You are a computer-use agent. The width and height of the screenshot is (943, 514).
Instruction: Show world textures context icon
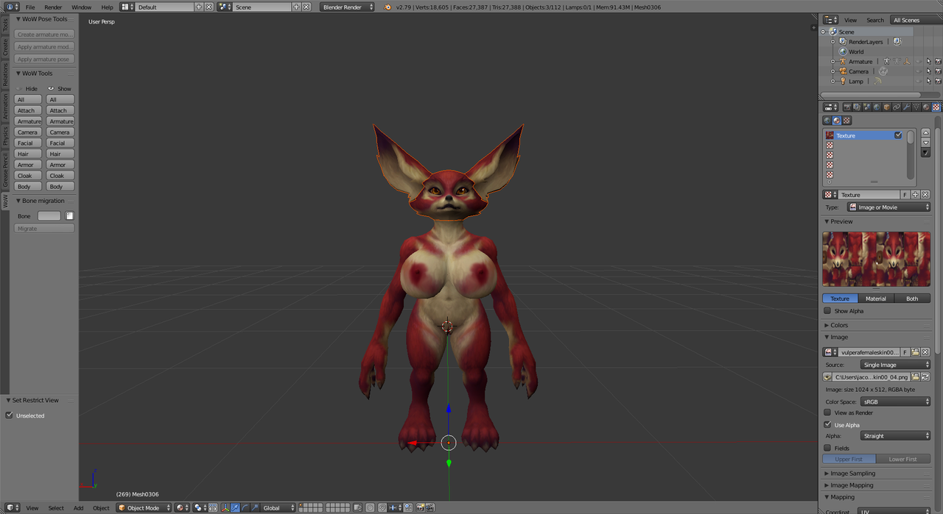(x=827, y=121)
